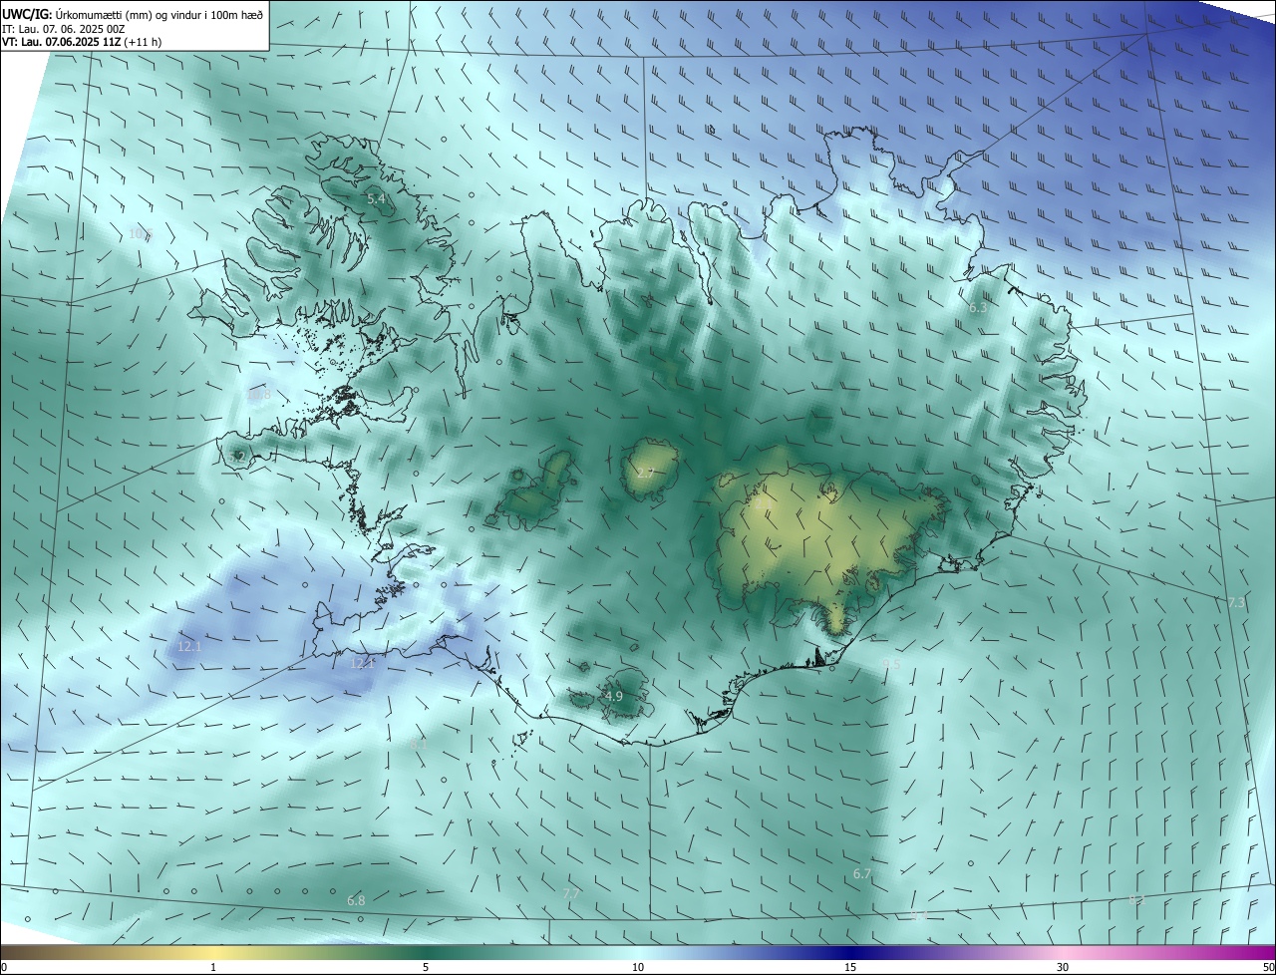Click the 4.9 value label on the map
1276x975 pixels.
click(613, 696)
